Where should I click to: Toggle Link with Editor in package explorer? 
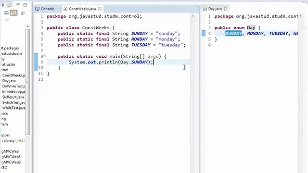13,13
